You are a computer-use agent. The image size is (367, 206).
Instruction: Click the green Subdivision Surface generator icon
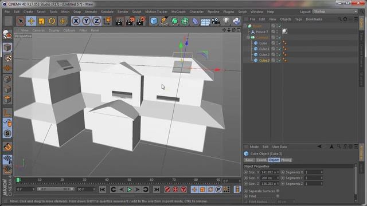coord(174,21)
